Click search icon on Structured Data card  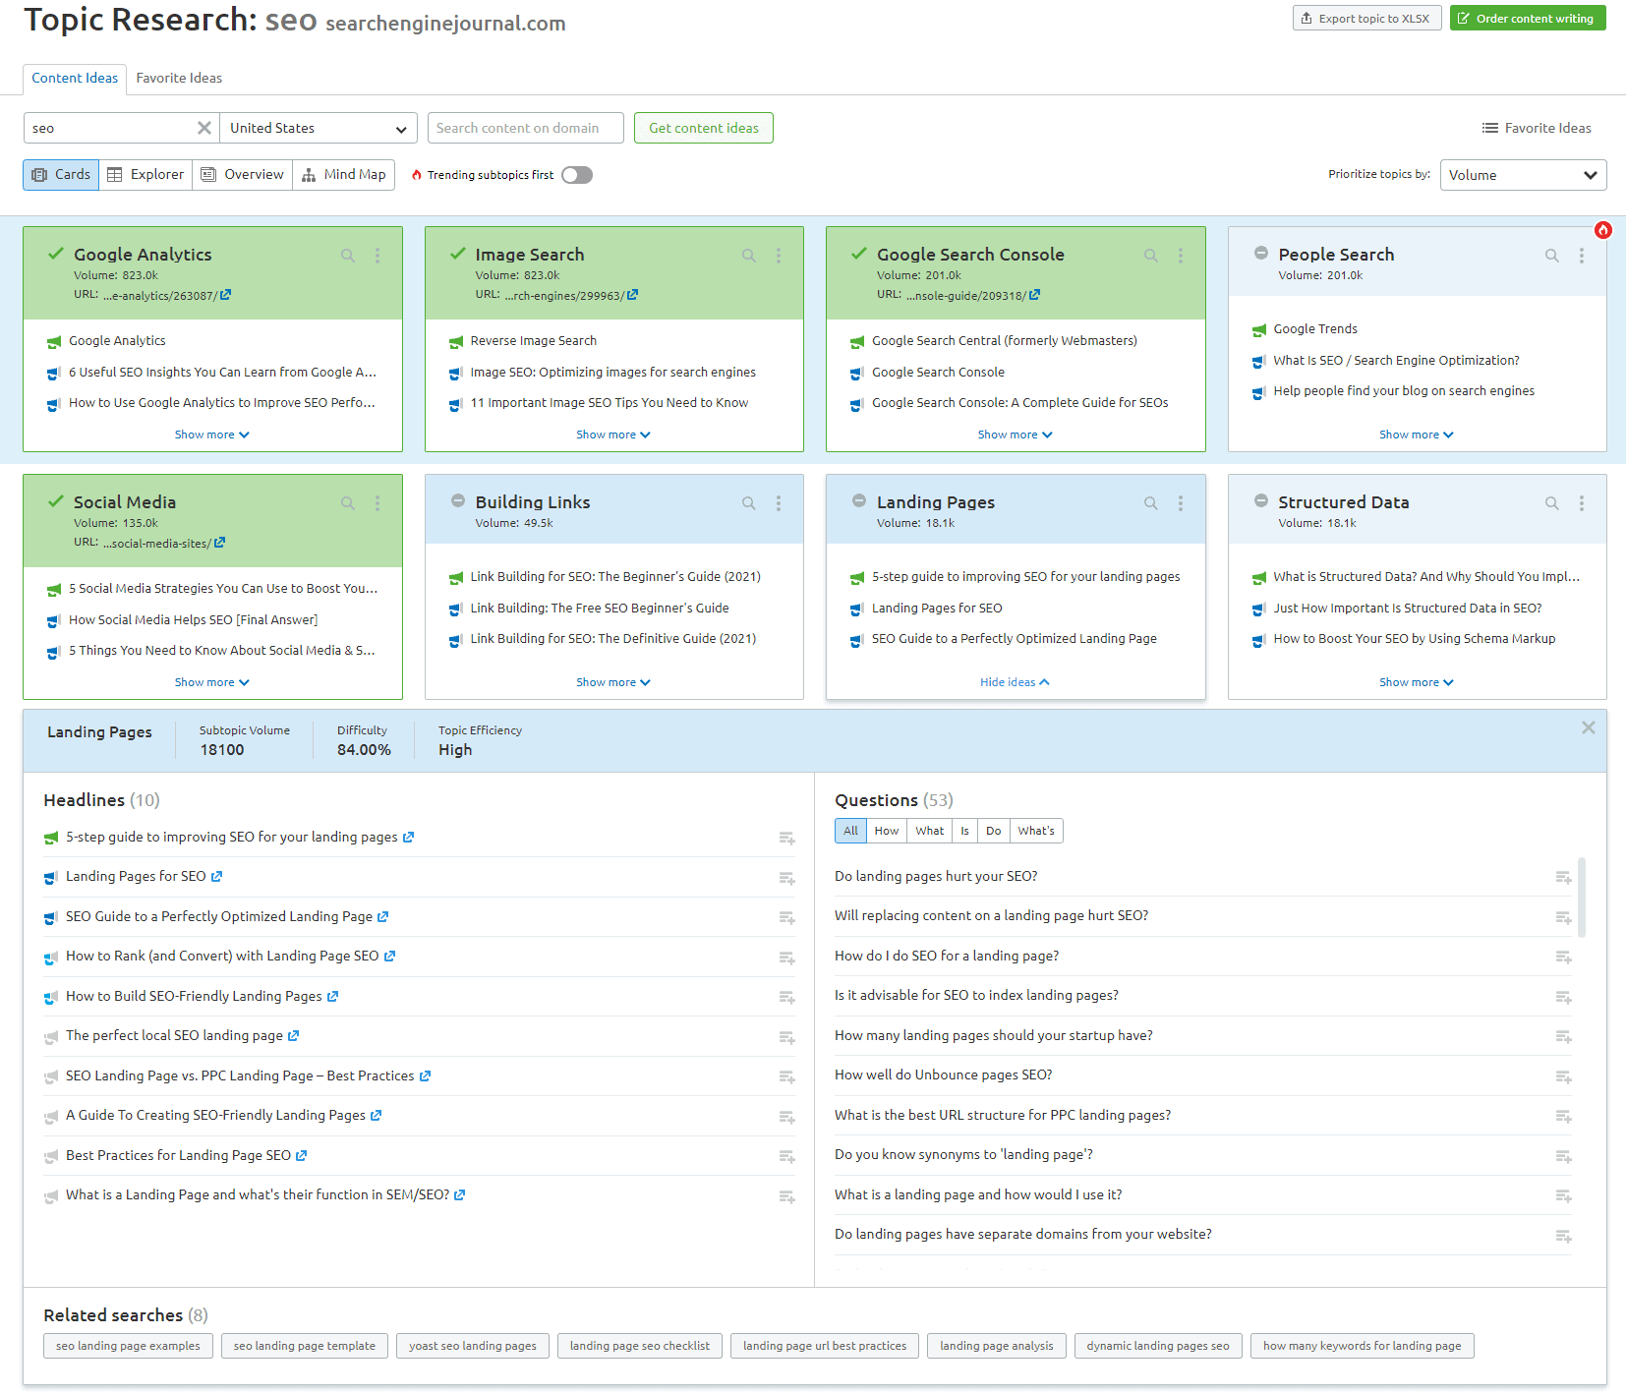[1552, 503]
